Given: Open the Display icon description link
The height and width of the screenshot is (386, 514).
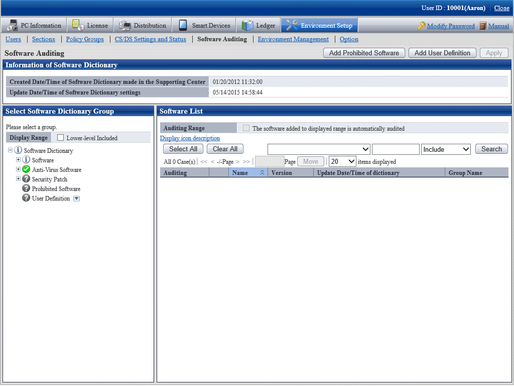Looking at the screenshot, I should click(x=190, y=138).
